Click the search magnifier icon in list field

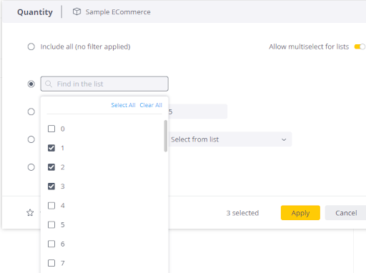[x=49, y=84]
